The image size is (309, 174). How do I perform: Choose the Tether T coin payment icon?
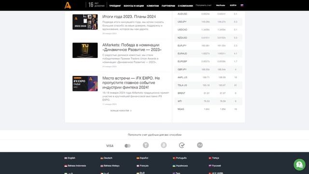[x=146, y=145]
